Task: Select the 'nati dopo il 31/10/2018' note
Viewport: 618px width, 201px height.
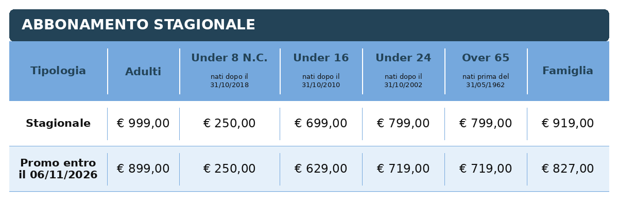Action: click(229, 81)
